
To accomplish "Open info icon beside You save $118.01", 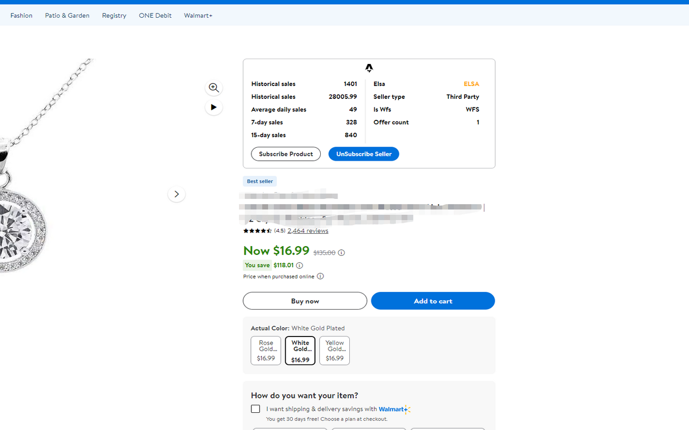I will 299,265.
